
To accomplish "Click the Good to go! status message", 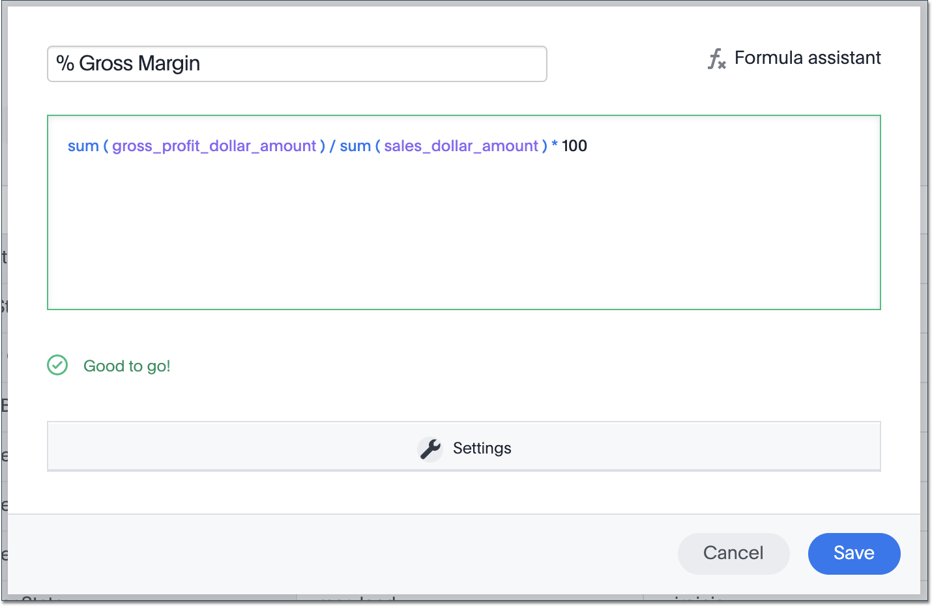I will (x=126, y=366).
